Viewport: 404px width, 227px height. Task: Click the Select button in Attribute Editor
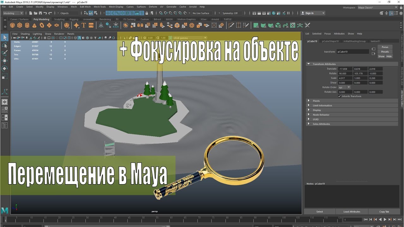[319, 212]
